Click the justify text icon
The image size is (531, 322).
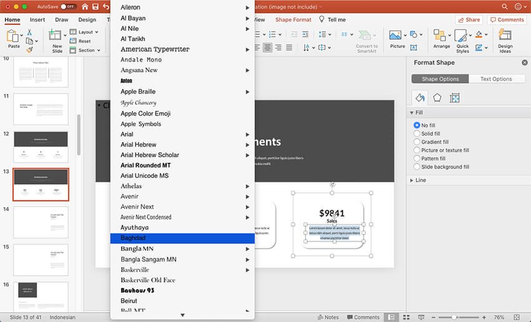(289, 47)
